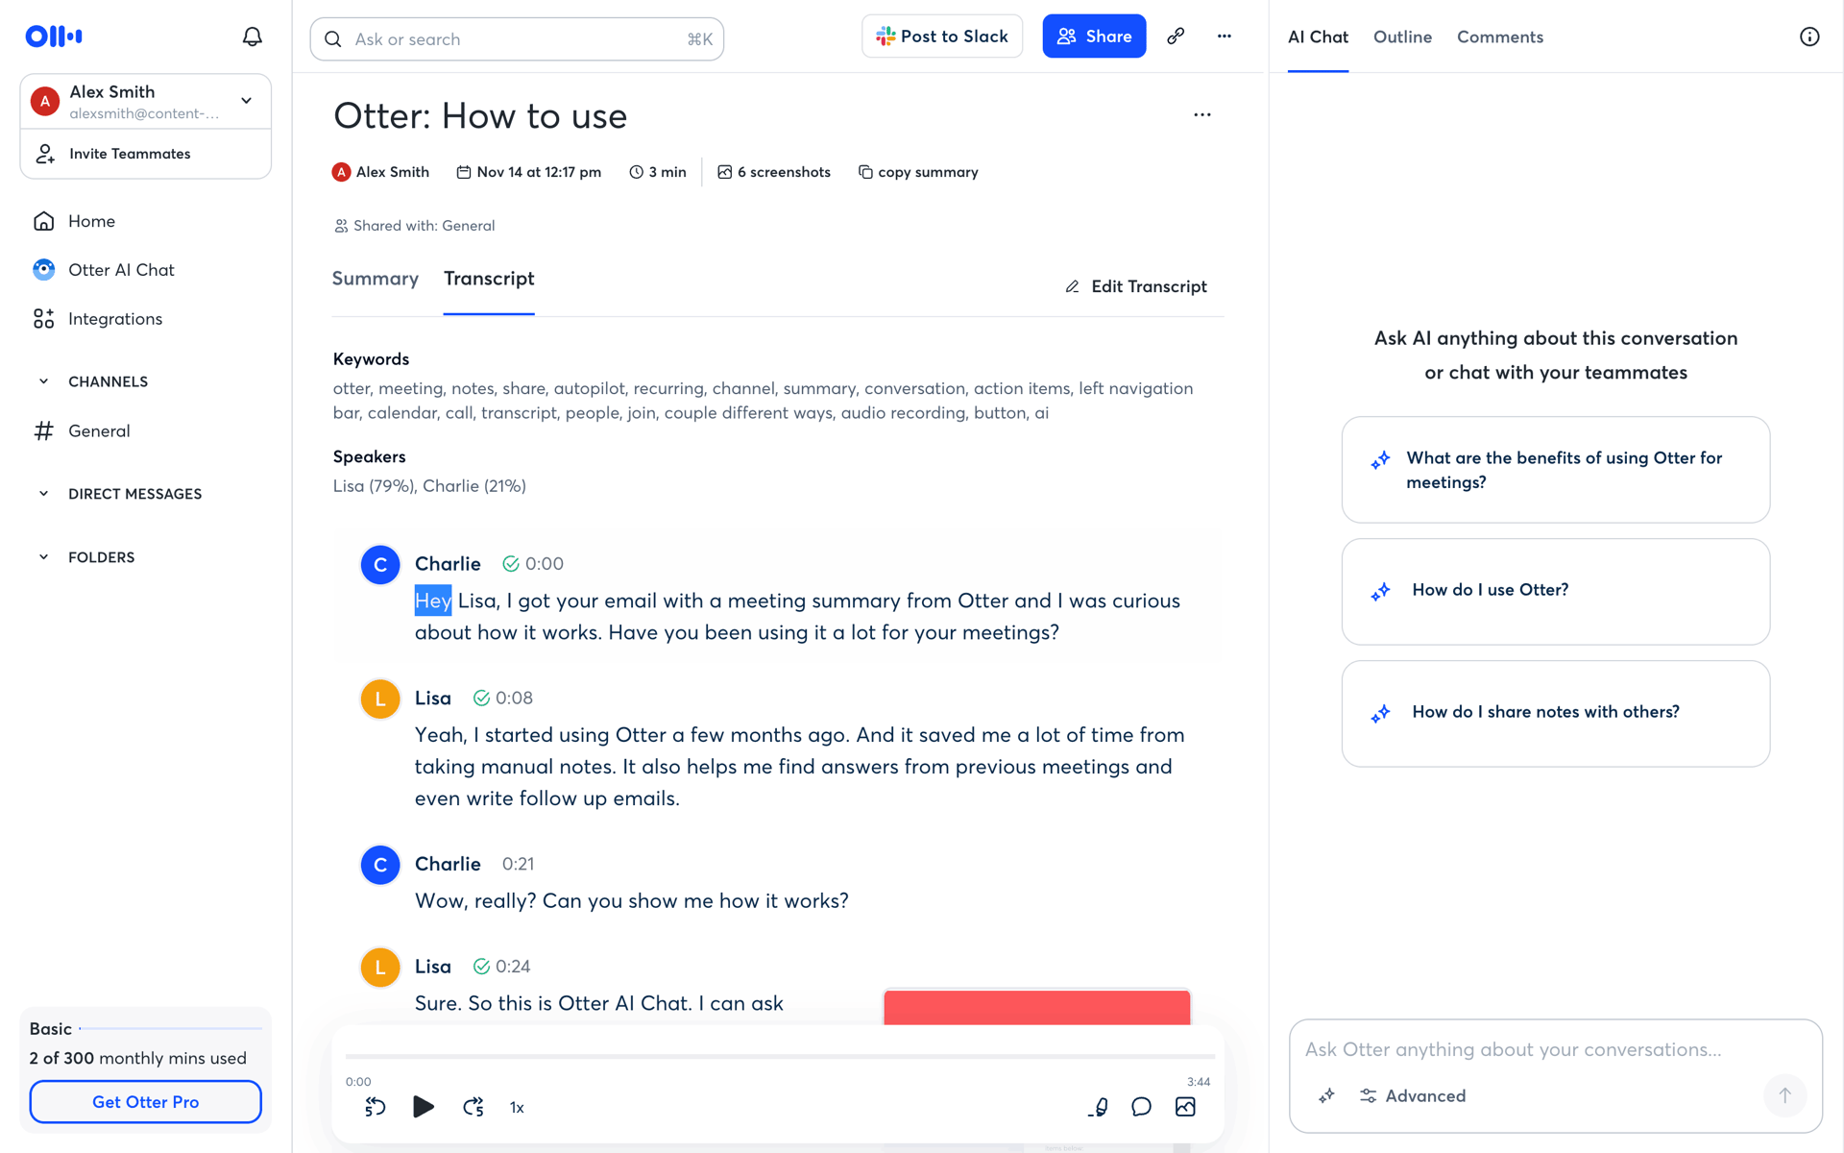1844x1153 pixels.
Task: Click the Alex Smith author name in header
Action: pyautogui.click(x=393, y=172)
